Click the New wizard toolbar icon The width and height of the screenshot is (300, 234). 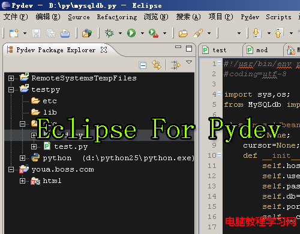click(x=14, y=33)
